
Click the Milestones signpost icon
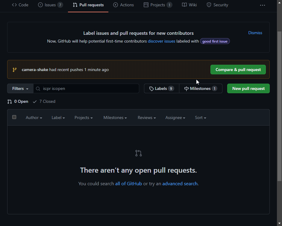187,89
